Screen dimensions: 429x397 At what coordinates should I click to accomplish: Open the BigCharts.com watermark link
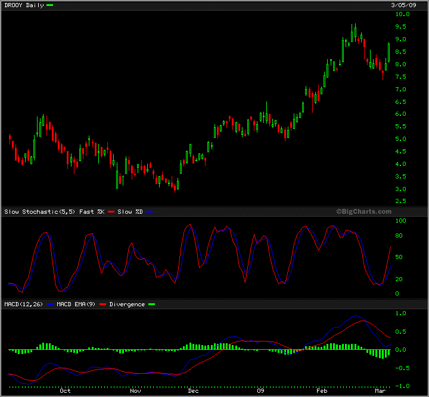(363, 211)
